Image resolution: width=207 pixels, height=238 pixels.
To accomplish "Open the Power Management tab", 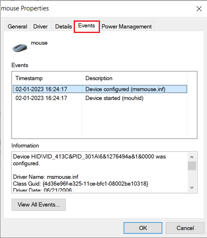I will click(x=127, y=26).
